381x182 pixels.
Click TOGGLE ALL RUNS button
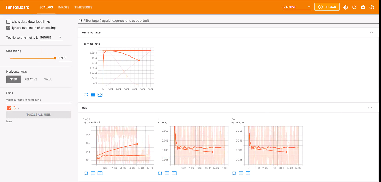[x=39, y=115]
